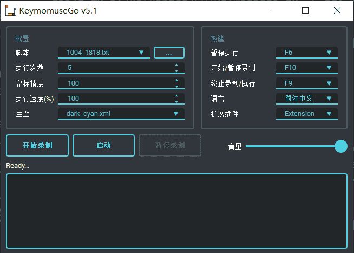Close the KeymomuseGo window

[x=337, y=10]
